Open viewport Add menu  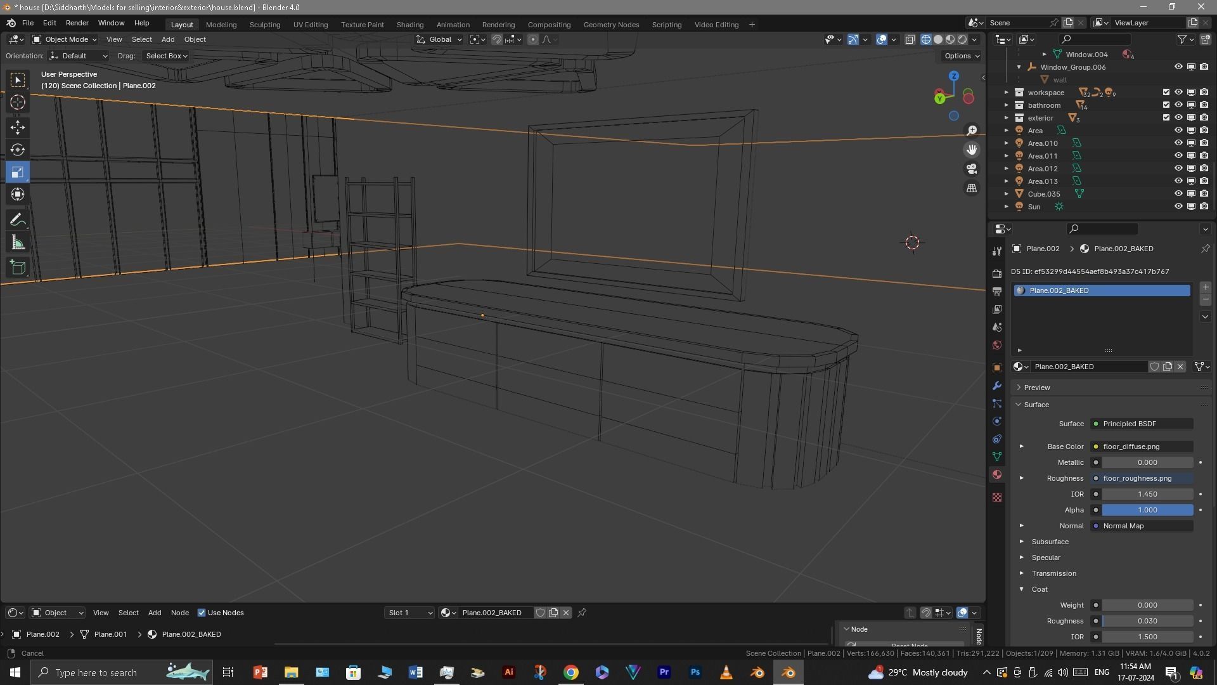[x=168, y=39]
